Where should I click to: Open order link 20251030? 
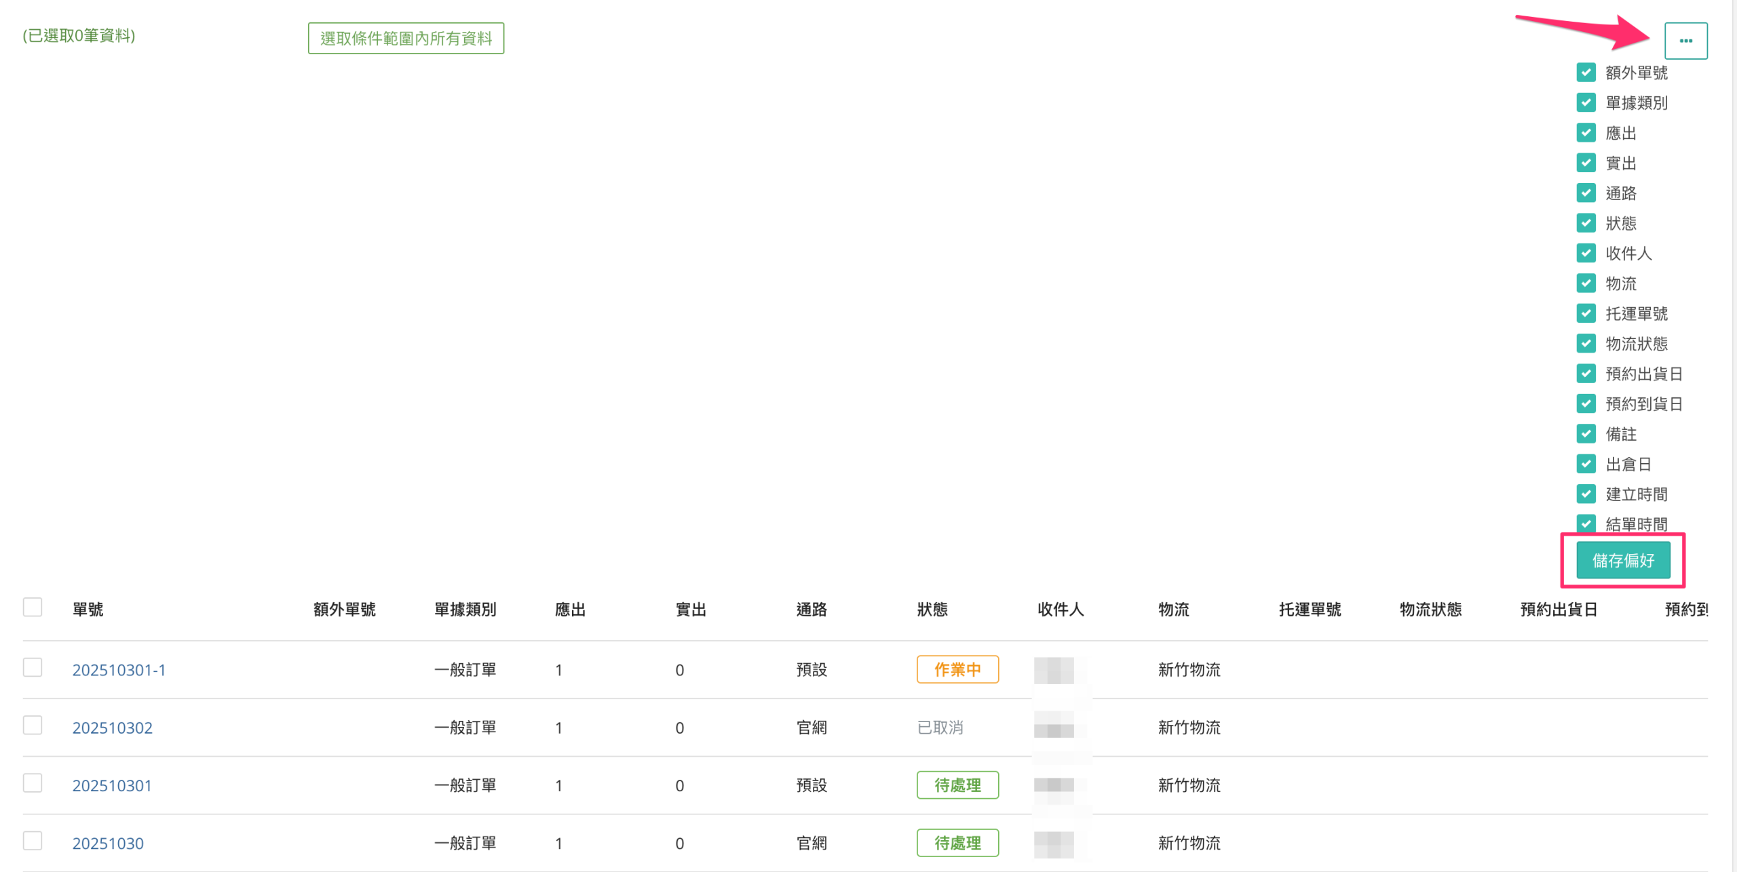[108, 843]
